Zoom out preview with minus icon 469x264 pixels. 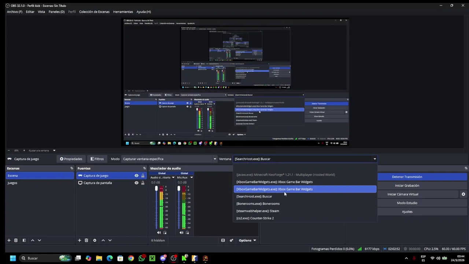[x=9, y=150]
